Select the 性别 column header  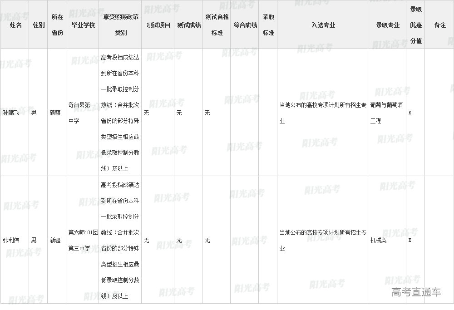[x=39, y=25]
